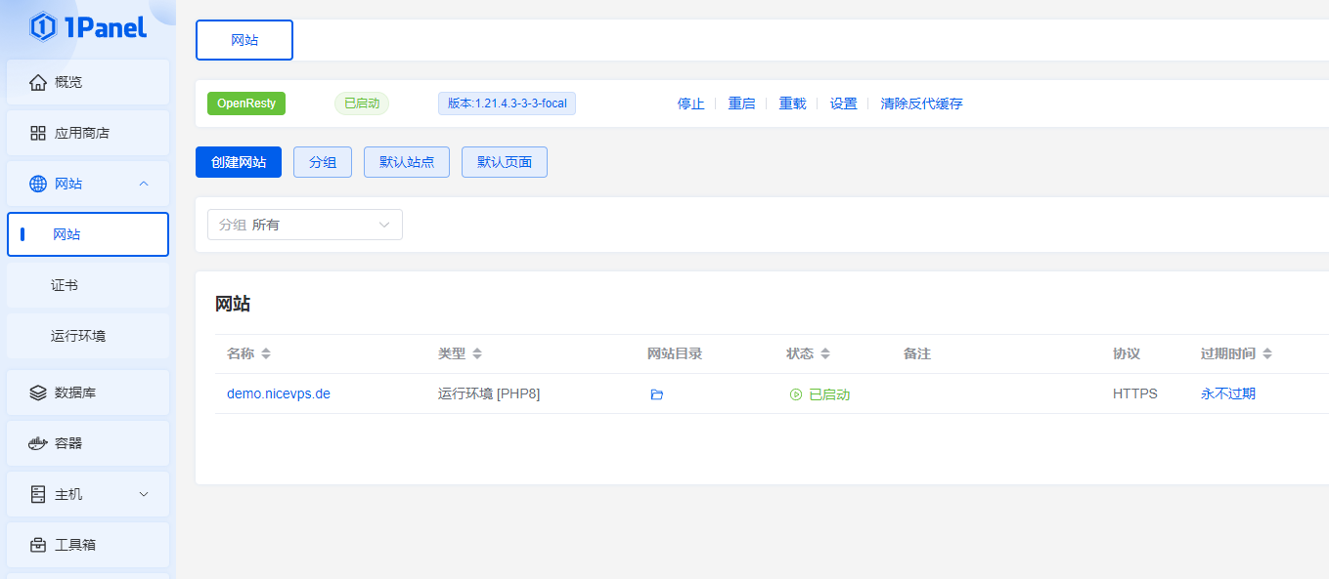Open the 分组 所有 group filter dropdown
1329x579 pixels.
[305, 225]
